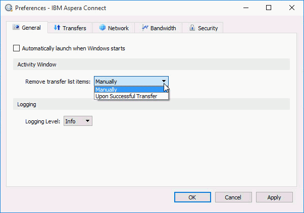Maximize the Preferences window
Screen dimensions: 304x213
point(269,8)
